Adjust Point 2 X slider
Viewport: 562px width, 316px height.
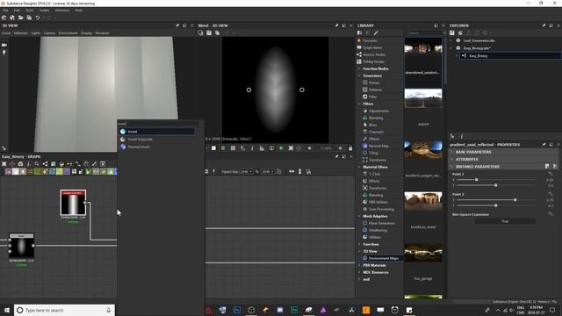(515, 200)
